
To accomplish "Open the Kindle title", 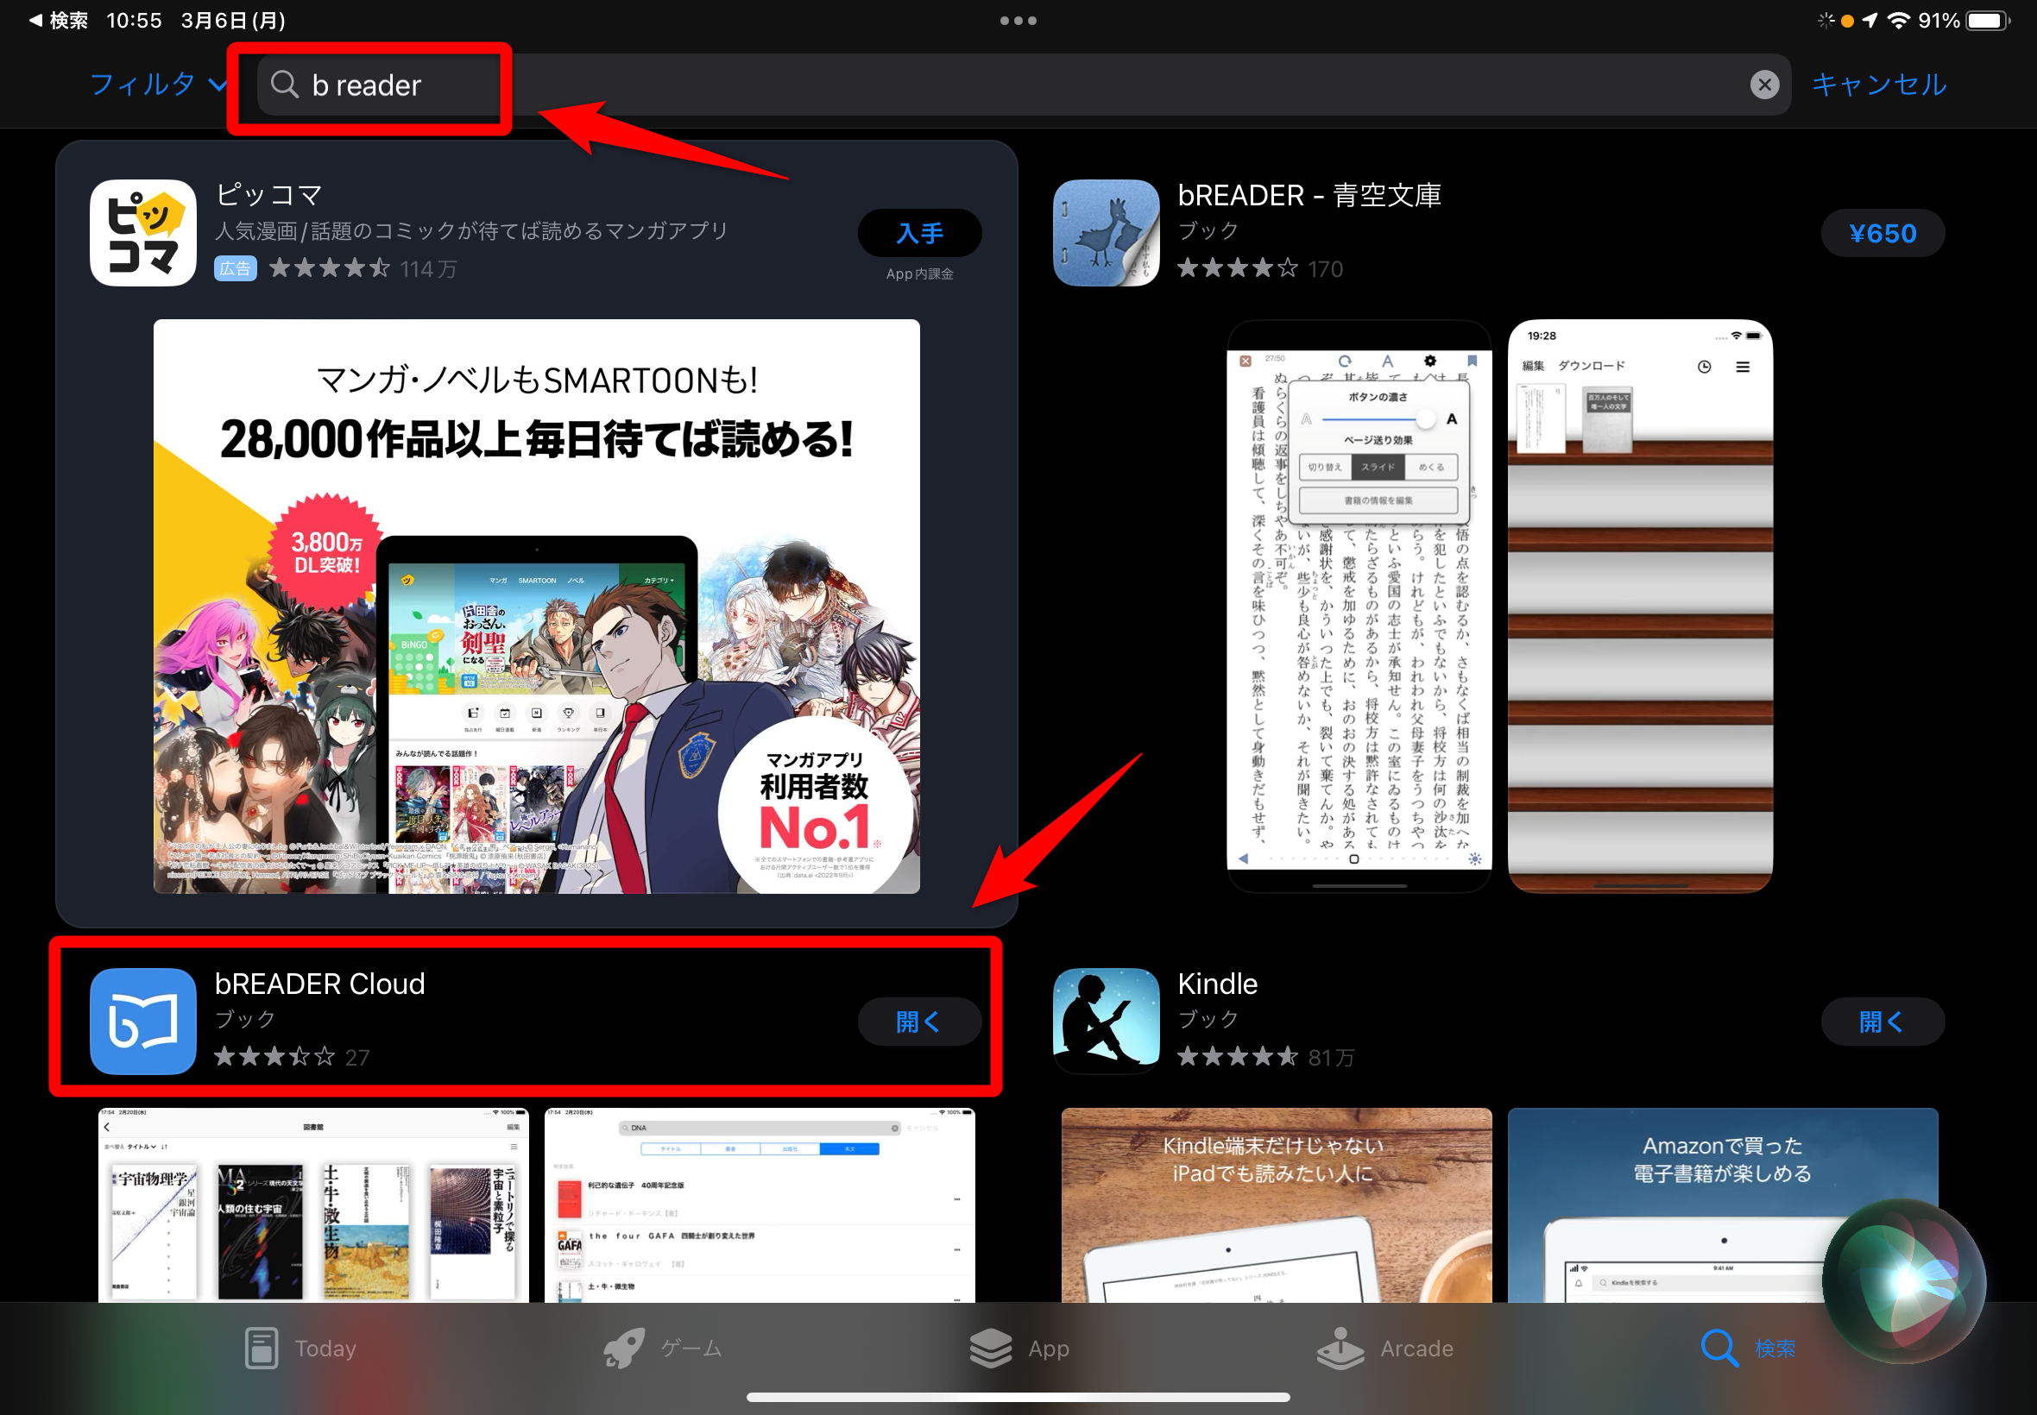I will tap(1217, 984).
